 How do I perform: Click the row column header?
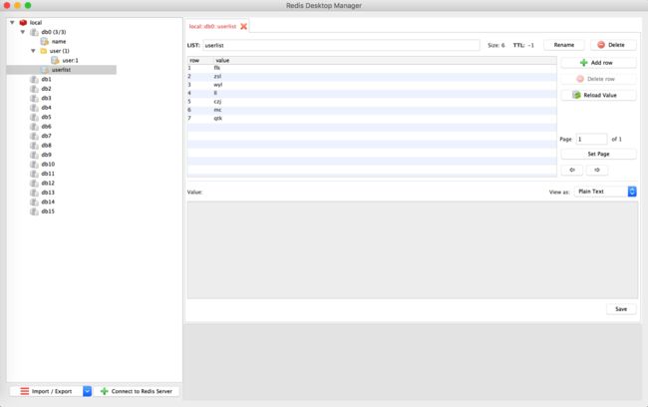tap(200, 61)
